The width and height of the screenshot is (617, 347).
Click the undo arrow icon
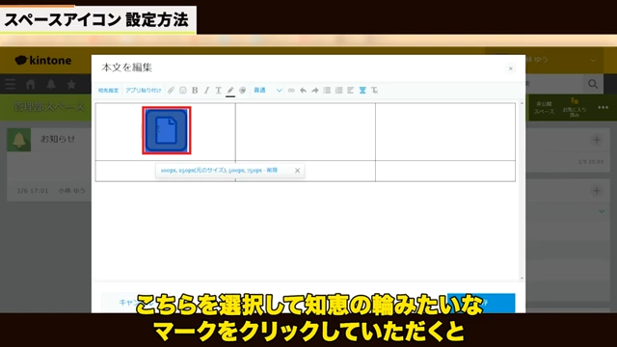303,91
